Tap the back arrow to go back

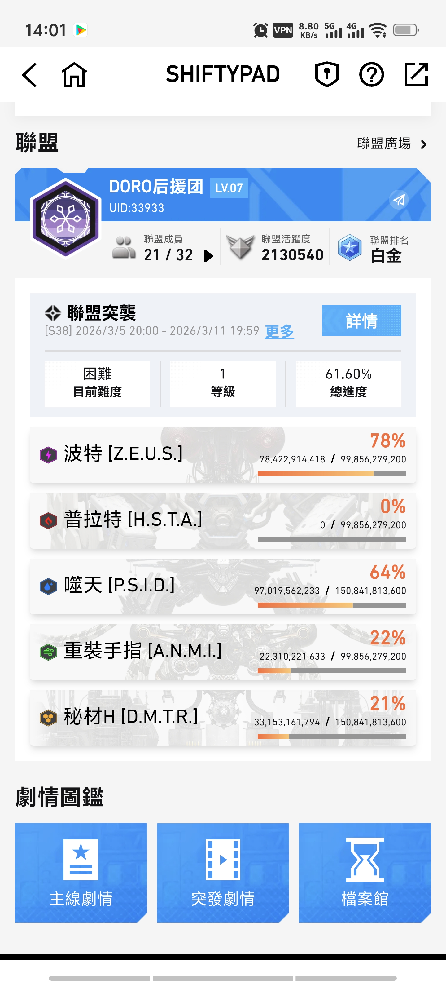(28, 74)
